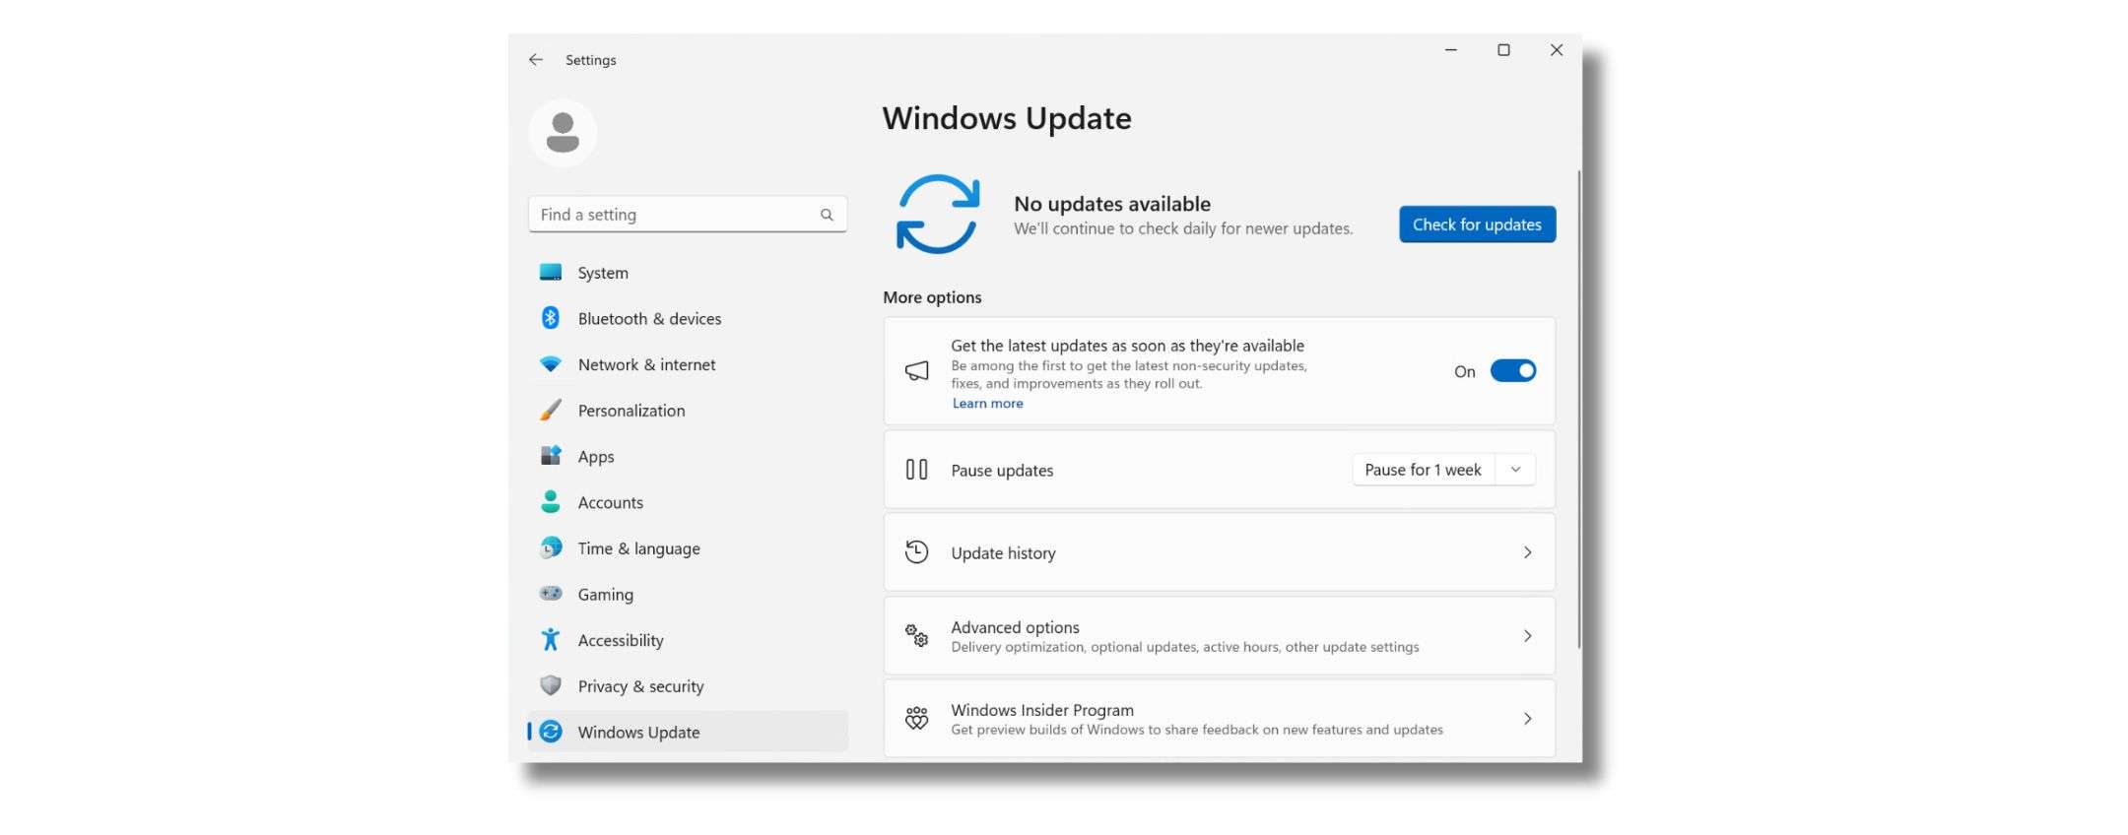This screenshot has height=835, width=2128.
Task: Click the vertical scrollbar of the update page
Action: coord(1578,409)
